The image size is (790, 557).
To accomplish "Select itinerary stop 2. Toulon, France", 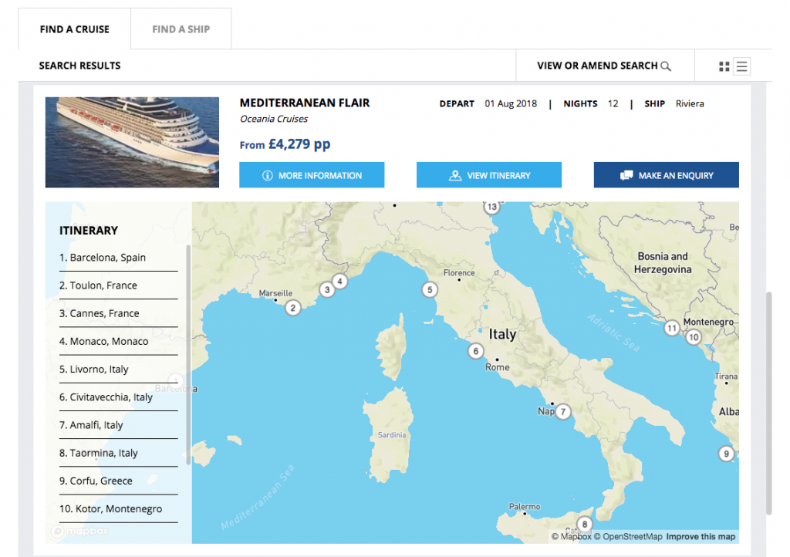I will click(118, 285).
